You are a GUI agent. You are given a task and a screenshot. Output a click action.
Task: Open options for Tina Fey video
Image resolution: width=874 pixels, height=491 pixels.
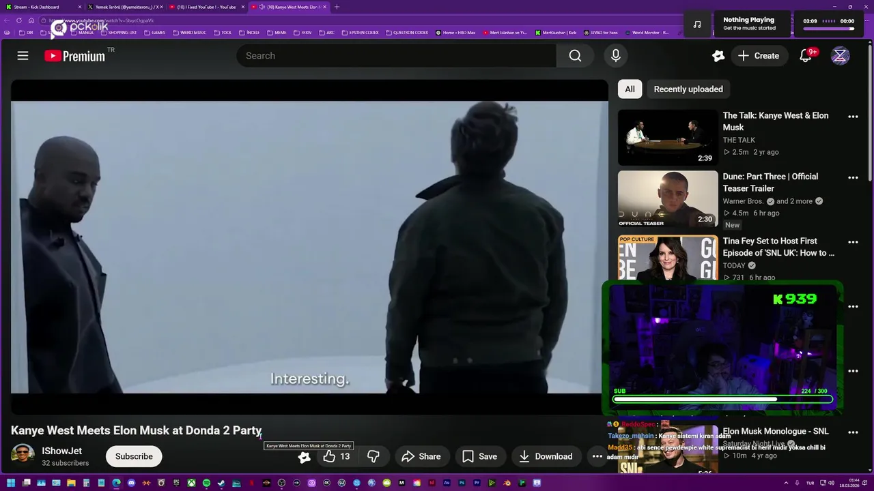point(853,242)
